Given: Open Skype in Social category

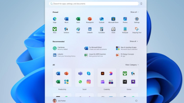Looking at the screenshot, I should pyautogui.click(x=89, y=74).
